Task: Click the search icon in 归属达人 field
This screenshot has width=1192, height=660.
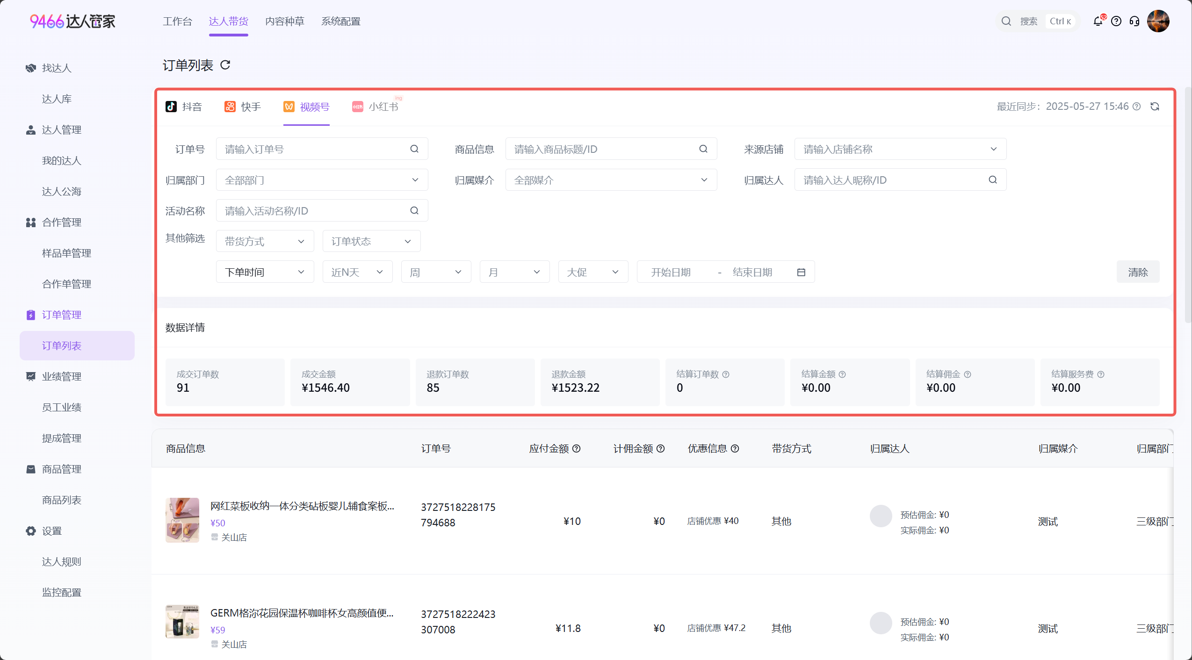Action: tap(993, 179)
